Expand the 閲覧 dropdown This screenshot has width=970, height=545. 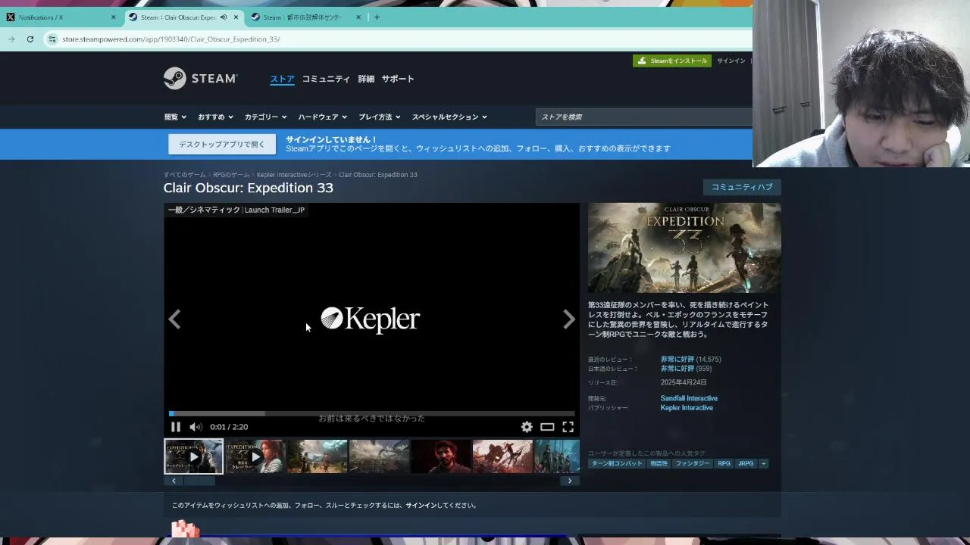click(175, 117)
